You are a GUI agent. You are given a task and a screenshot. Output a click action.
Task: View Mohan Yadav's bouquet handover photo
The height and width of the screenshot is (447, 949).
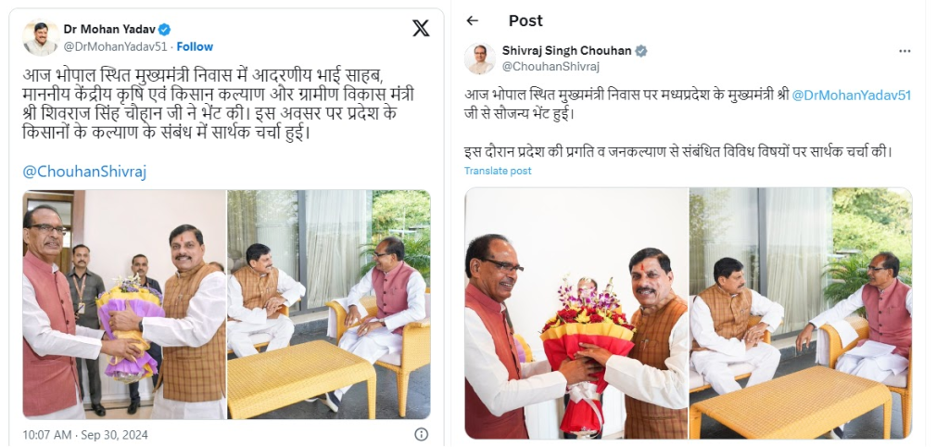(x=125, y=305)
